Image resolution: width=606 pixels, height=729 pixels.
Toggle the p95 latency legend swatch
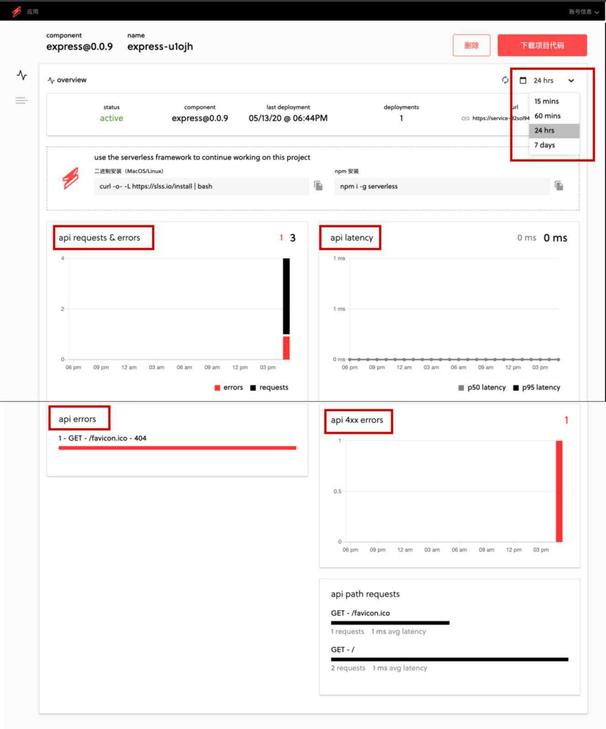tap(516, 388)
